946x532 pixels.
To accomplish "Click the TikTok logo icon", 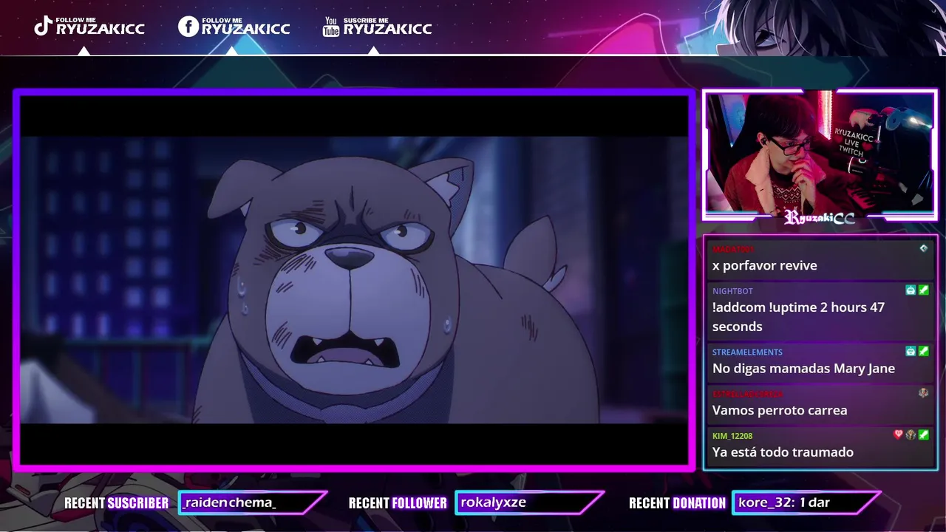I will [x=44, y=27].
